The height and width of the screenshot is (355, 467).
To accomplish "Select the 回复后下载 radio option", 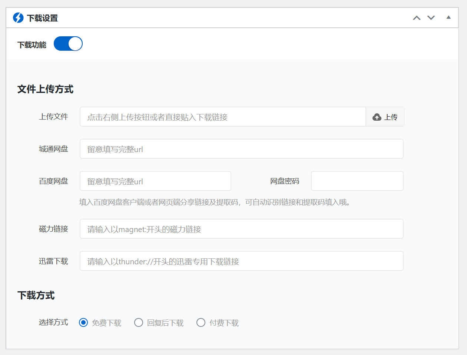I will tap(139, 322).
